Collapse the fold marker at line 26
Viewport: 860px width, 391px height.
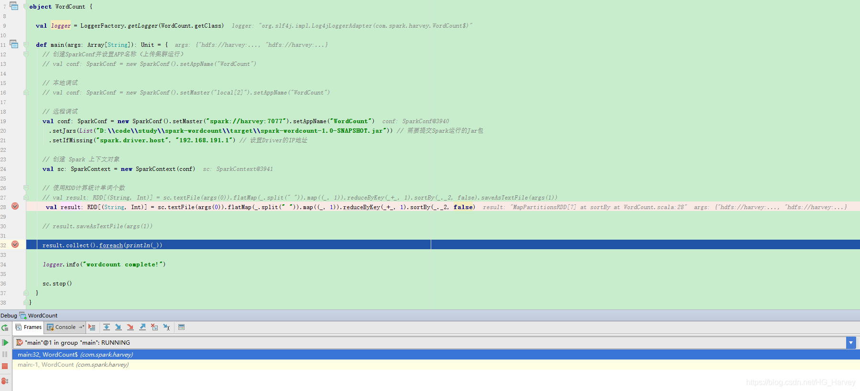click(26, 188)
